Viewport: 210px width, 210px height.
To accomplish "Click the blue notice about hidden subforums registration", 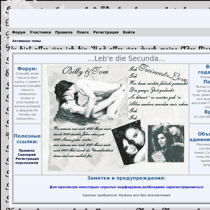I will (x=126, y=187).
